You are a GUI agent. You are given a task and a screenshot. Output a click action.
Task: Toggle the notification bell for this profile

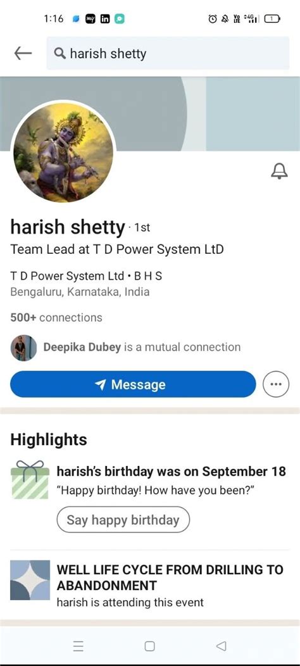click(279, 172)
